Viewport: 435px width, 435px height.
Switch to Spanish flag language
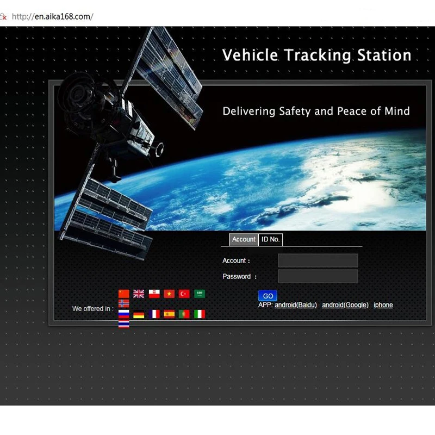(169, 314)
